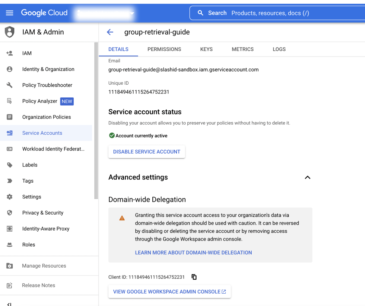Open LEARN MORE ABOUT DOMAIN-WIDE DELEGATION
The height and width of the screenshot is (306, 365).
tap(193, 253)
